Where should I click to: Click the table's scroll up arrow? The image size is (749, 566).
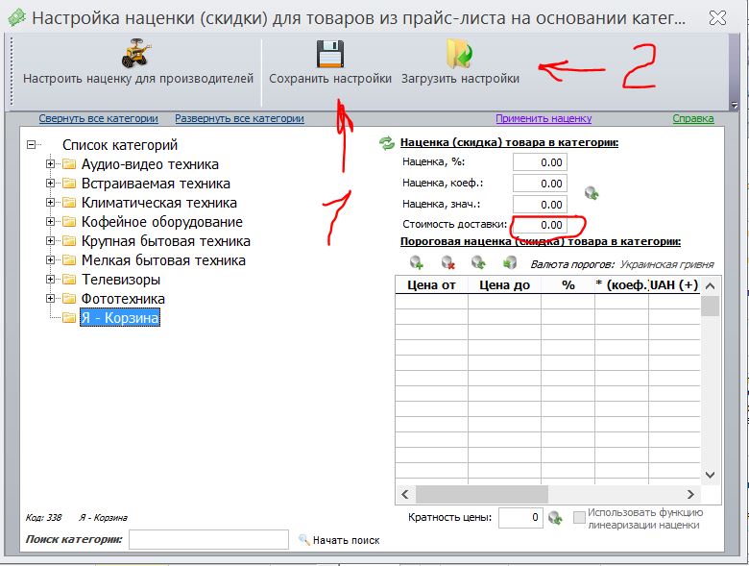coord(710,286)
